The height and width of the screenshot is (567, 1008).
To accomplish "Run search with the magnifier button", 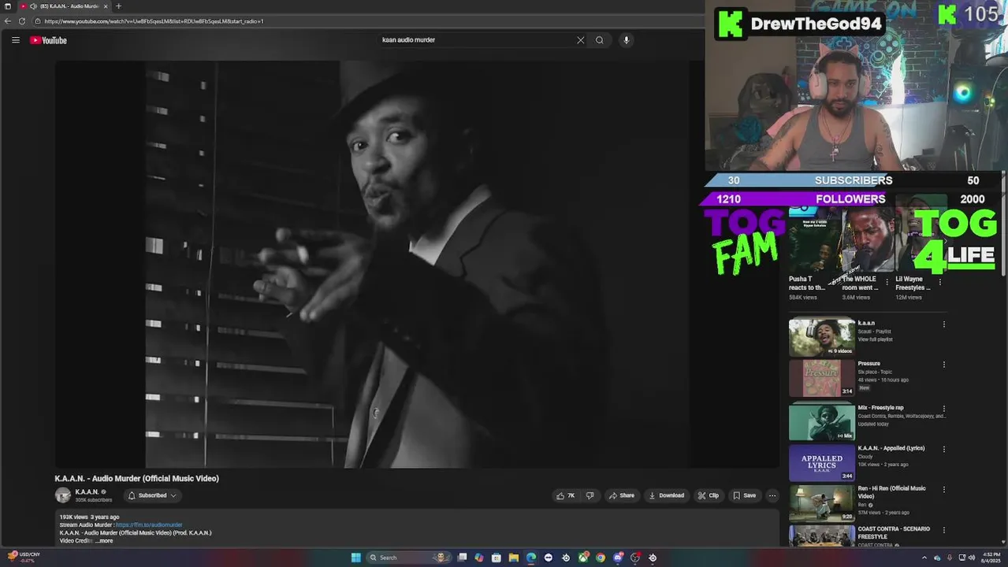I will (x=600, y=40).
